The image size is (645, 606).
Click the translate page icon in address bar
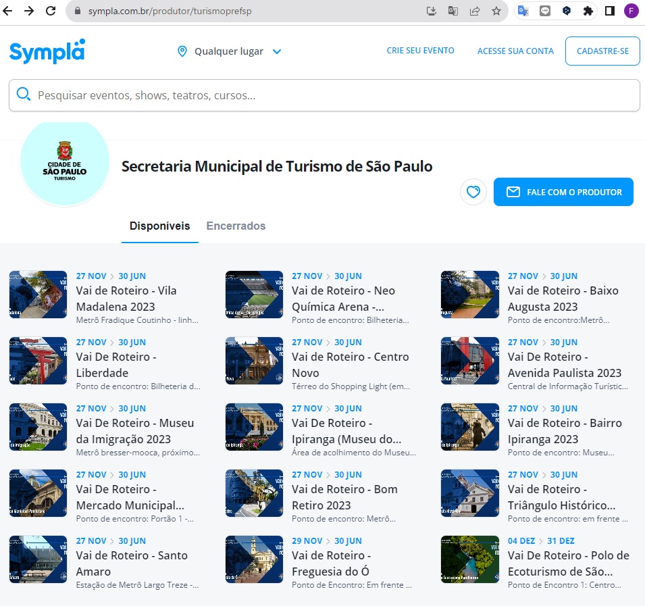click(453, 11)
